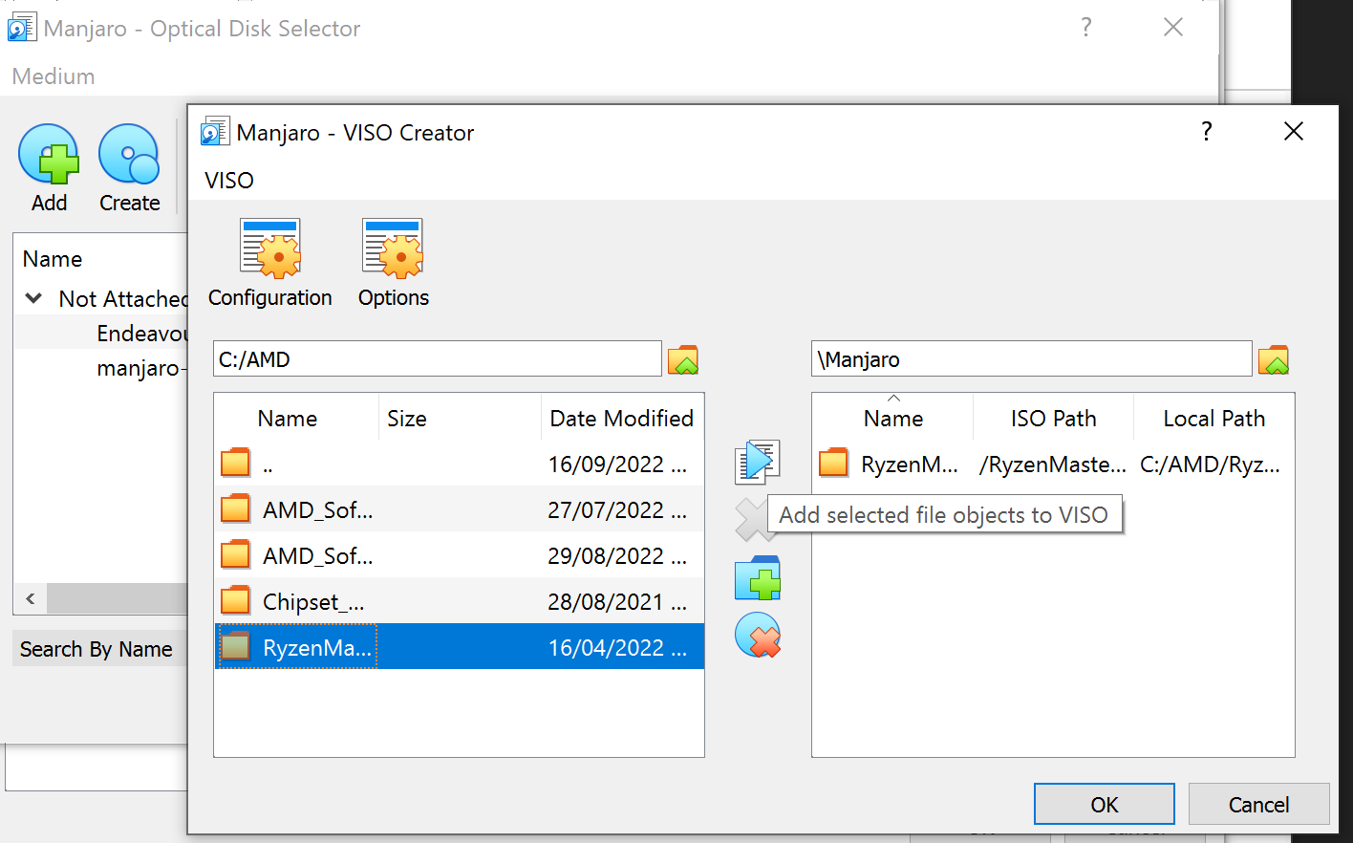
Task: Select the RyzenMa... folder in host list
Action: pyautogui.click(x=459, y=647)
